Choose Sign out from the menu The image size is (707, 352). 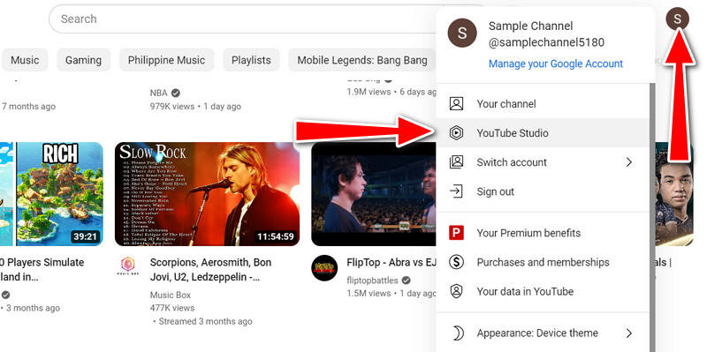click(543, 191)
